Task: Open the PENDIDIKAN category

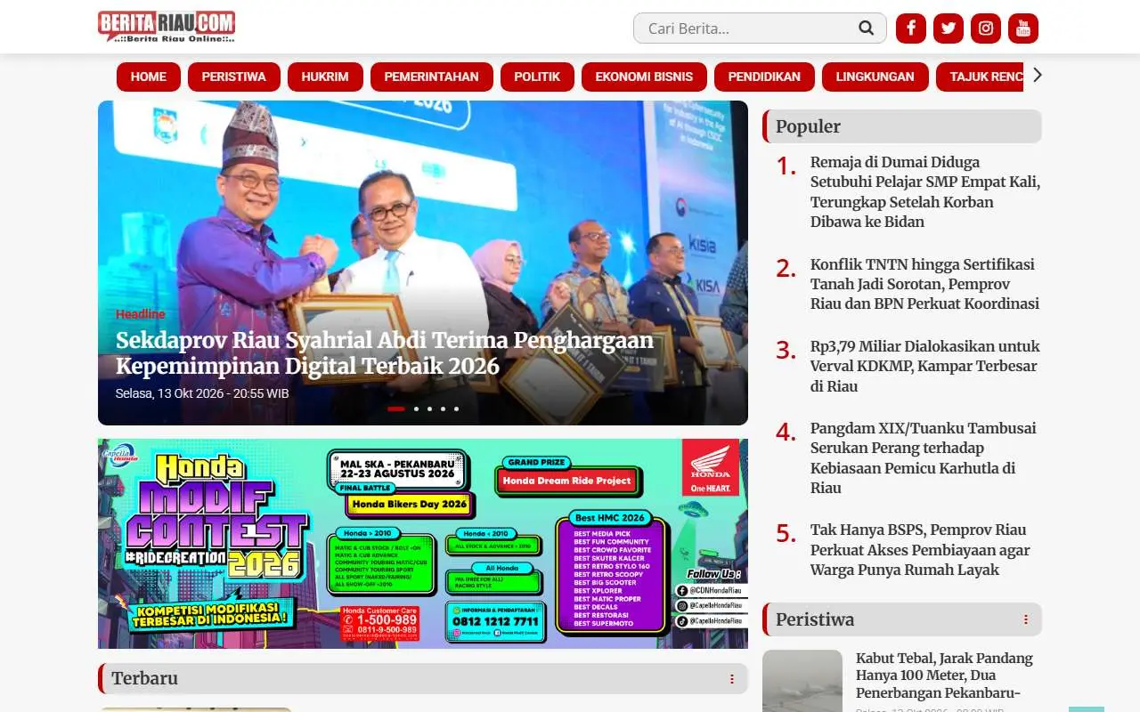Action: click(x=764, y=77)
